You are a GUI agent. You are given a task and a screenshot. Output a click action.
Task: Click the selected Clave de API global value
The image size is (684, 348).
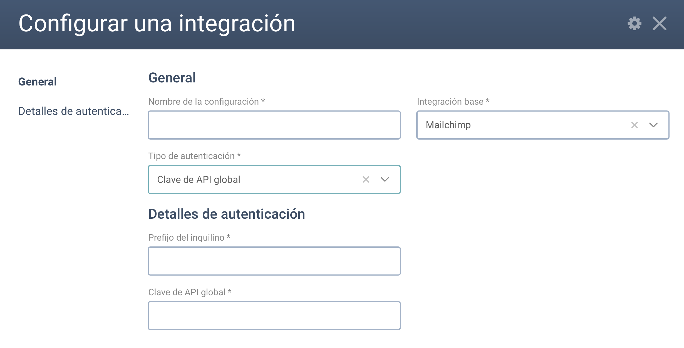[x=199, y=180]
